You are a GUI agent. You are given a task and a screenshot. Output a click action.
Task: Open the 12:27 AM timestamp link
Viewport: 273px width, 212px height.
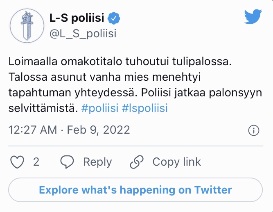[33, 130]
